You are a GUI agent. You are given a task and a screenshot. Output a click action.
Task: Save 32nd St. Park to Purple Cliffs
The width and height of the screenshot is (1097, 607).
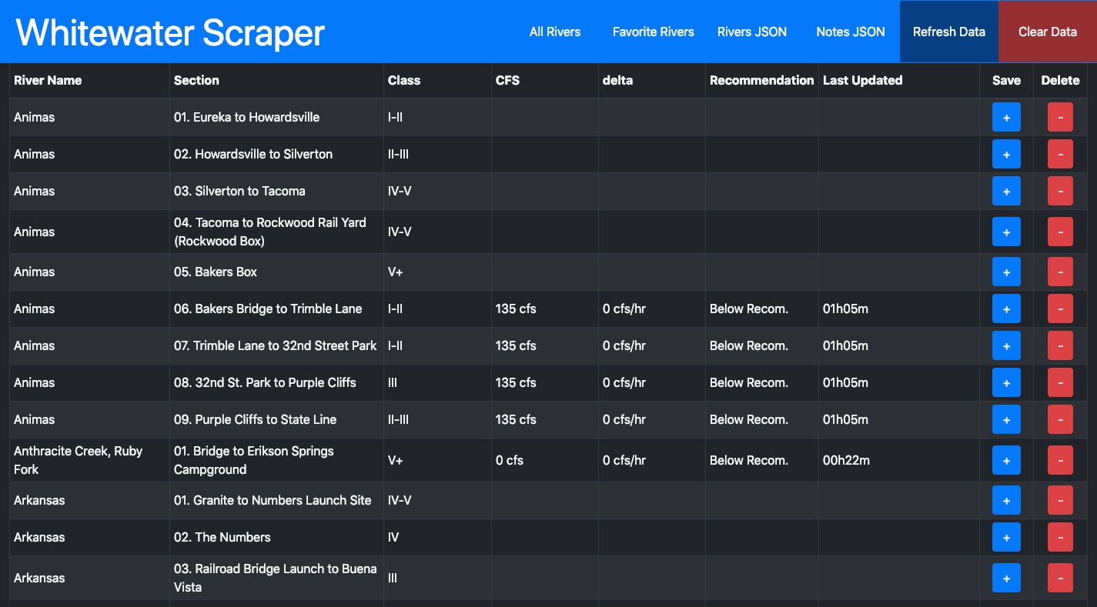(1006, 382)
